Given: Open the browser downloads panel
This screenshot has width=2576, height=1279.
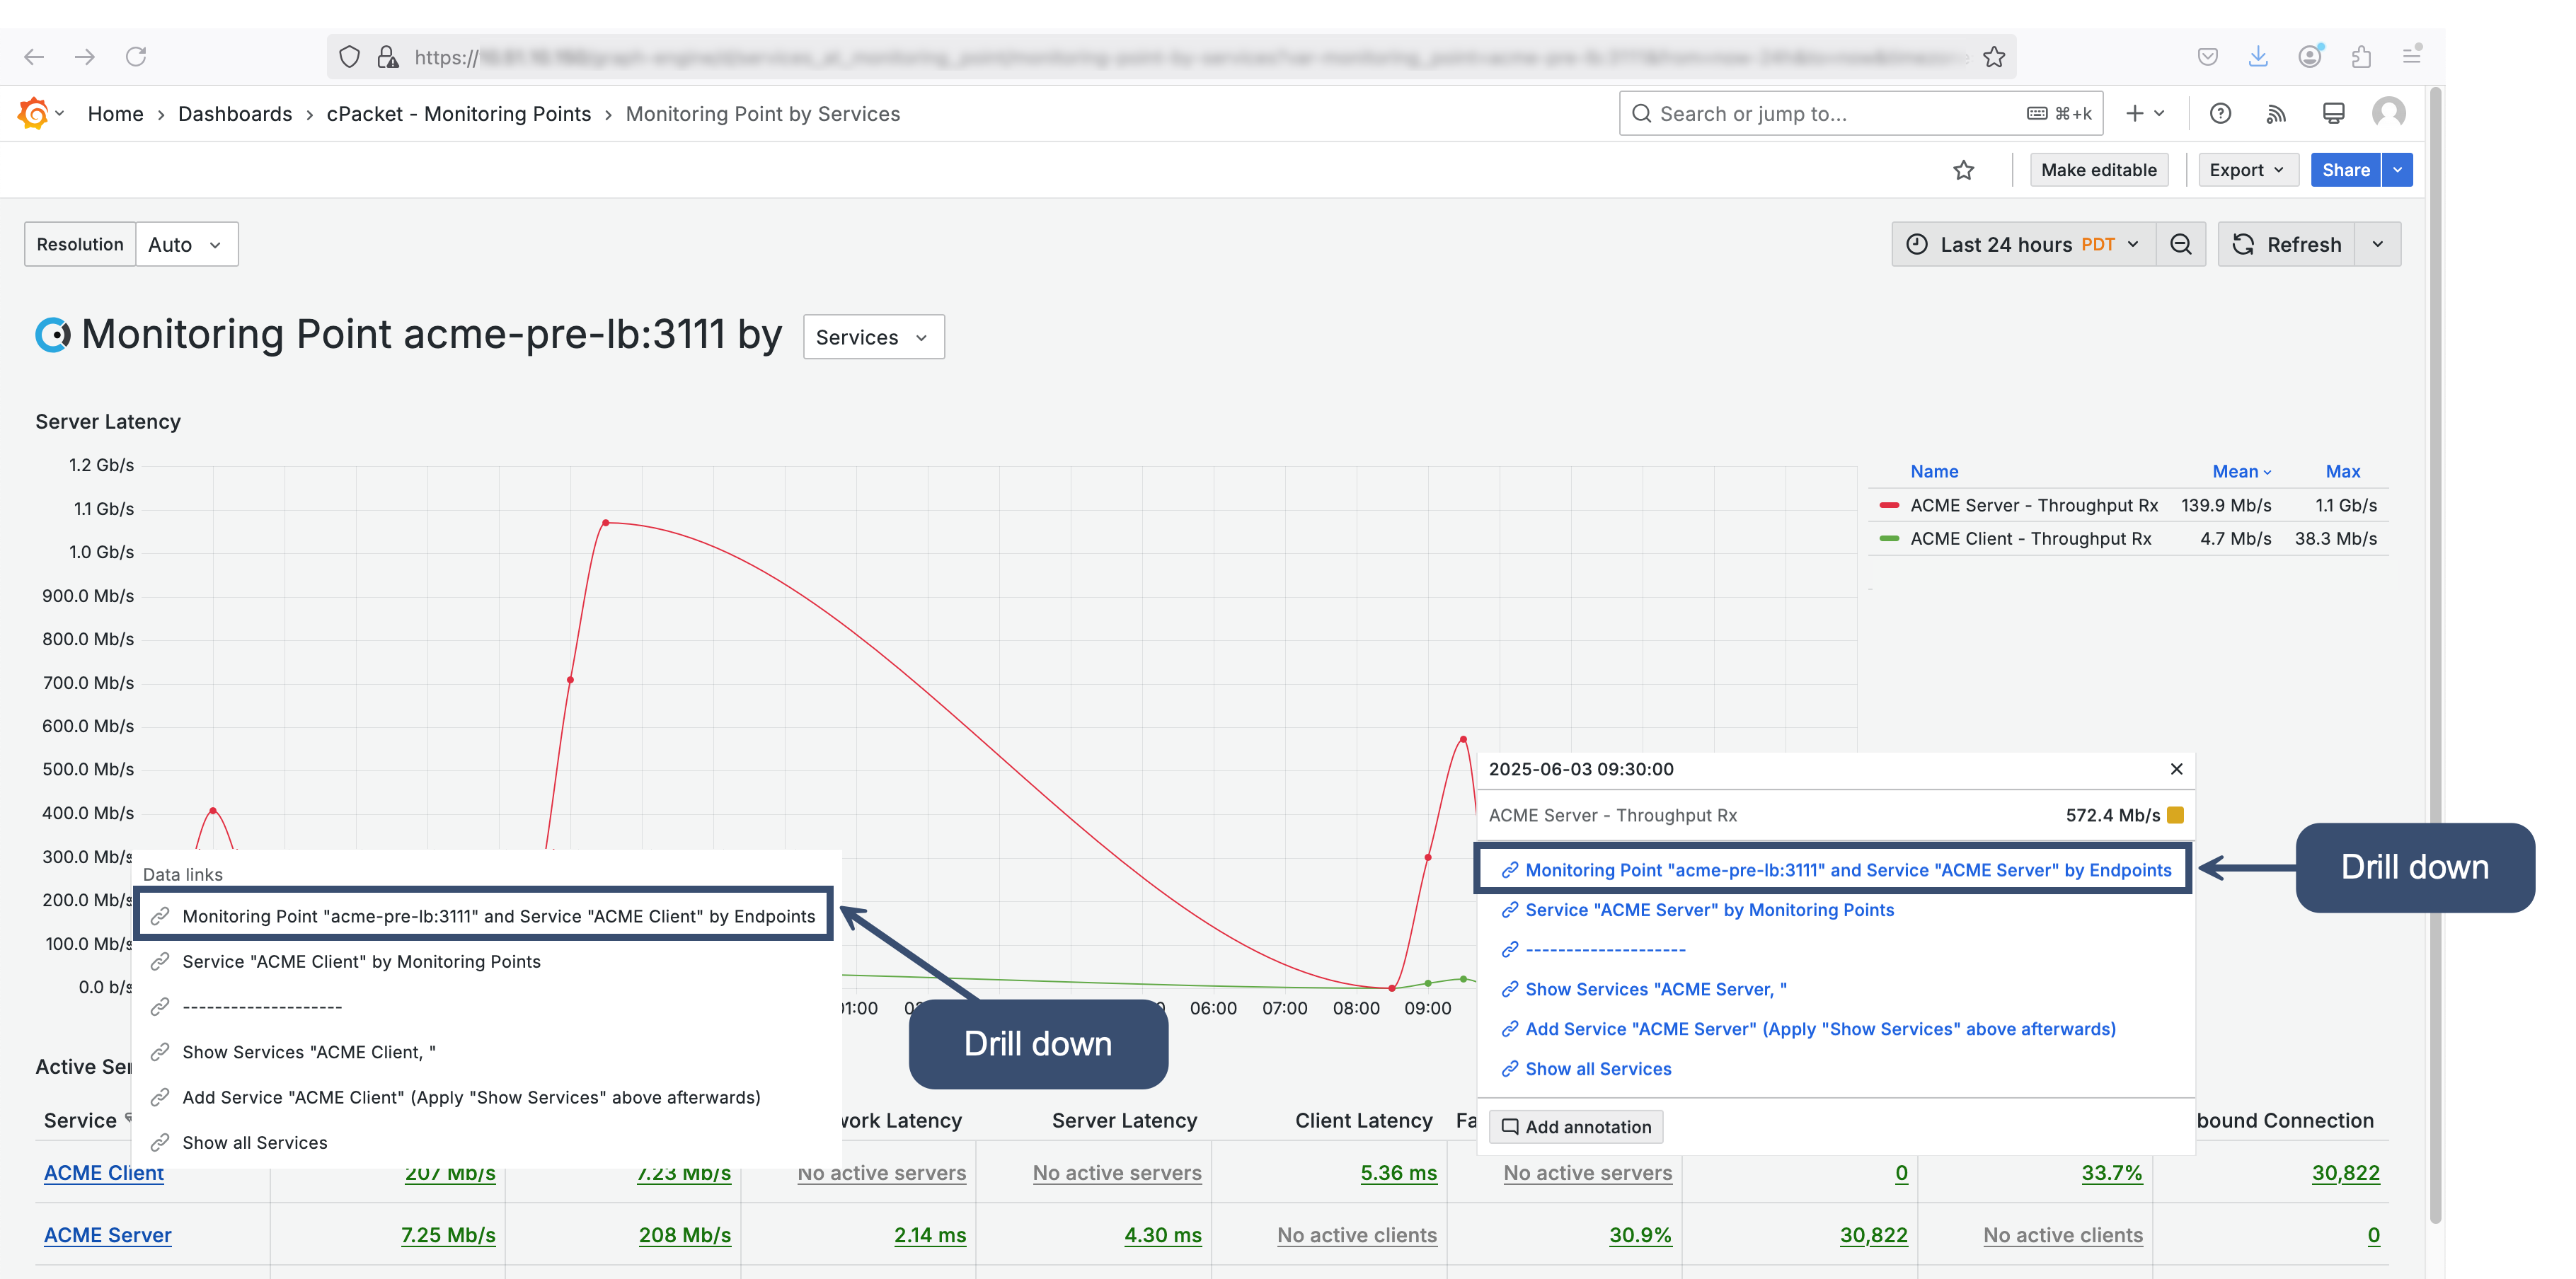Looking at the screenshot, I should [2258, 57].
